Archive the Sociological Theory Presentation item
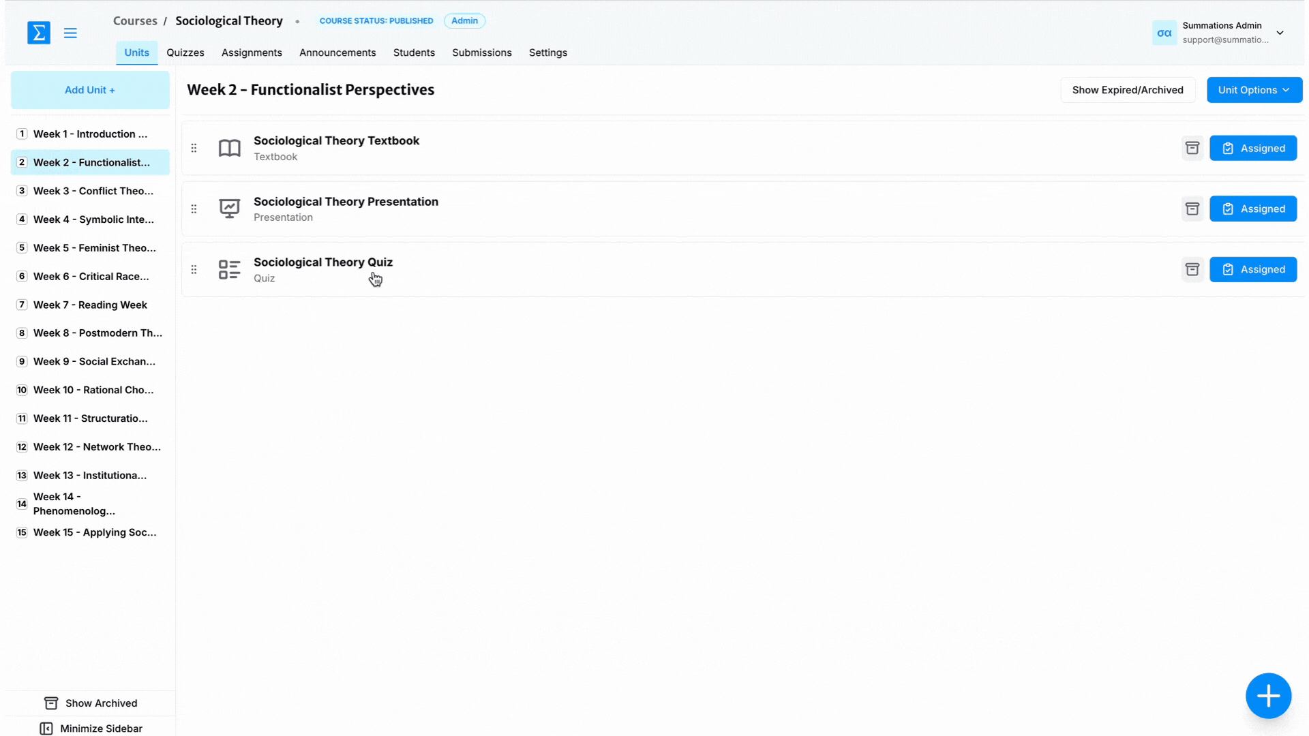 pos(1192,209)
